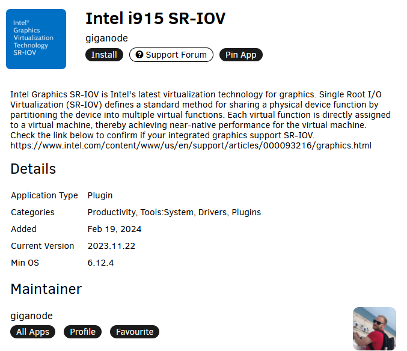Click the Min OS label
Viewport: 407px width, 351px height.
tap(25, 263)
